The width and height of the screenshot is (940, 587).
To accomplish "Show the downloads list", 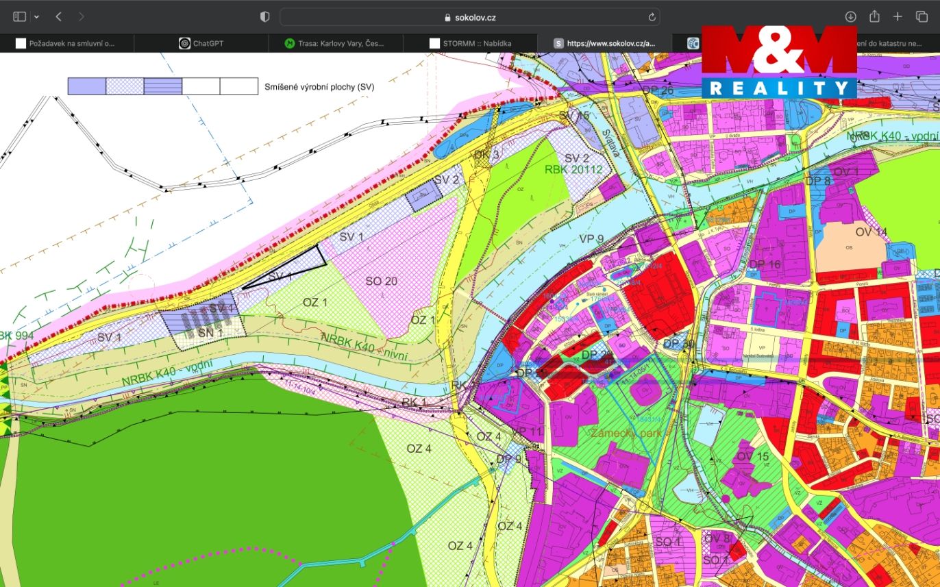I will (850, 16).
